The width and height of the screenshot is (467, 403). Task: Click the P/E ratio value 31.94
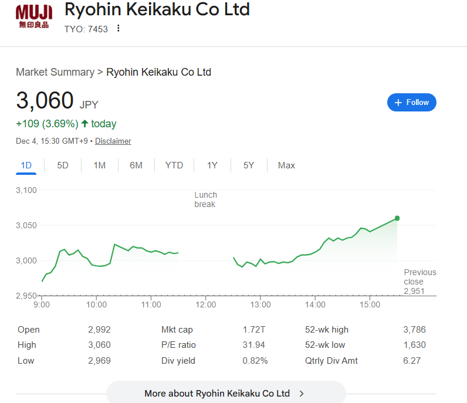coord(254,344)
